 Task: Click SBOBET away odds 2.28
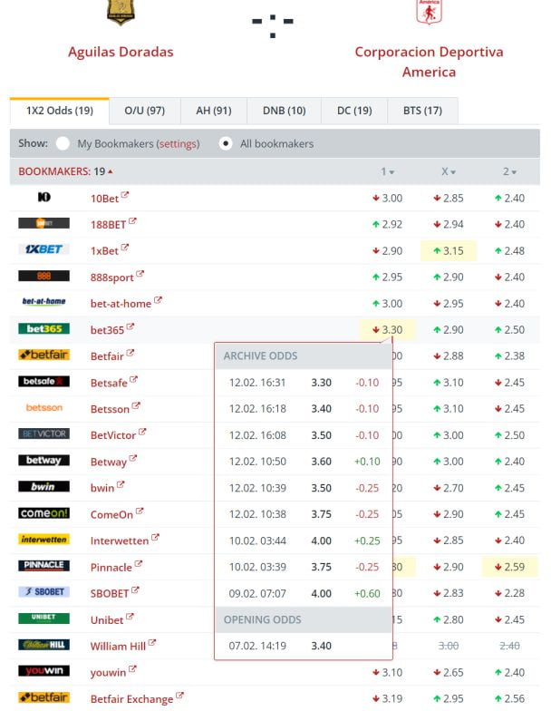(x=509, y=593)
